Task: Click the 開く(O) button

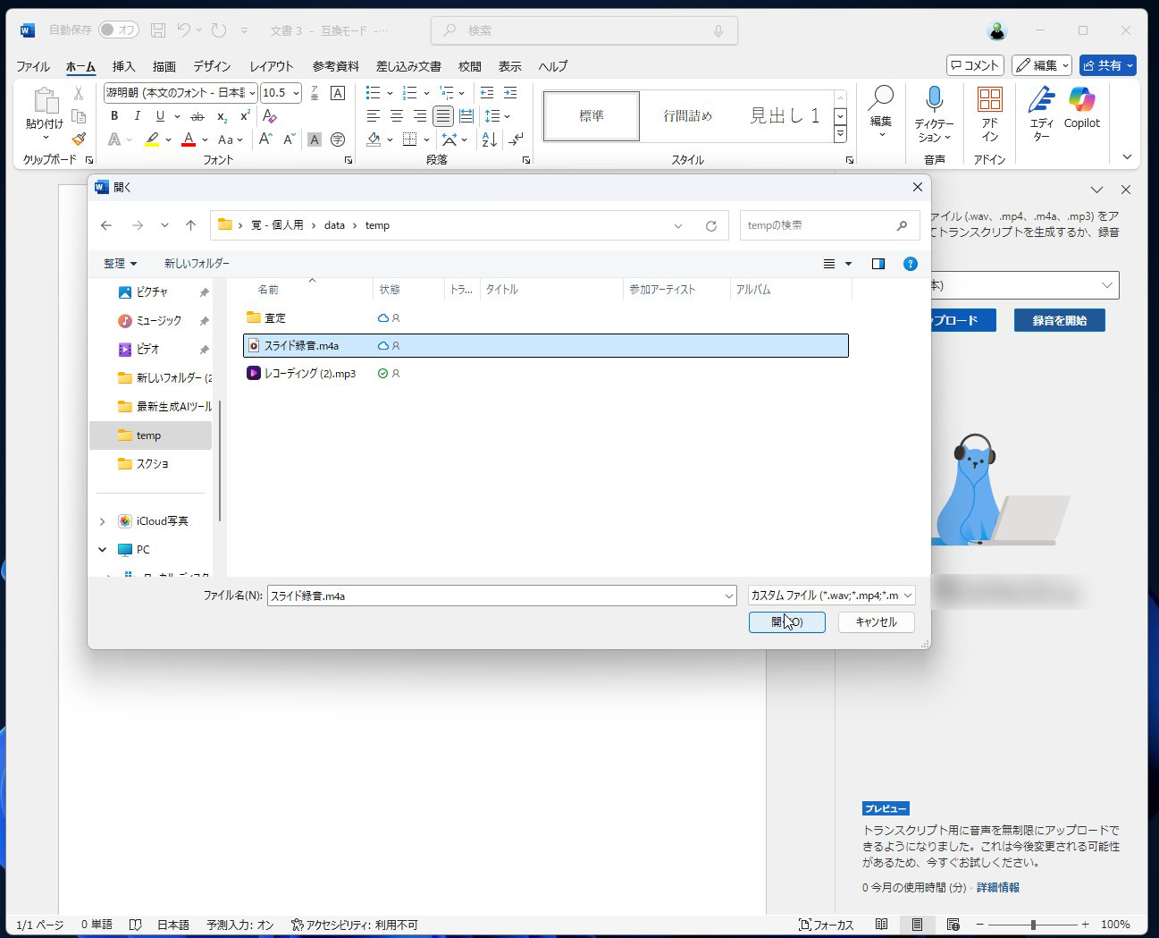Action: point(787,622)
